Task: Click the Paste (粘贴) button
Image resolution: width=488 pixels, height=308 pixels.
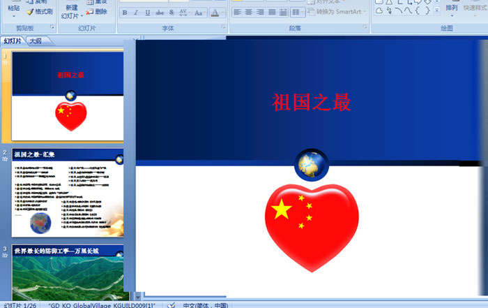Action: 13,9
